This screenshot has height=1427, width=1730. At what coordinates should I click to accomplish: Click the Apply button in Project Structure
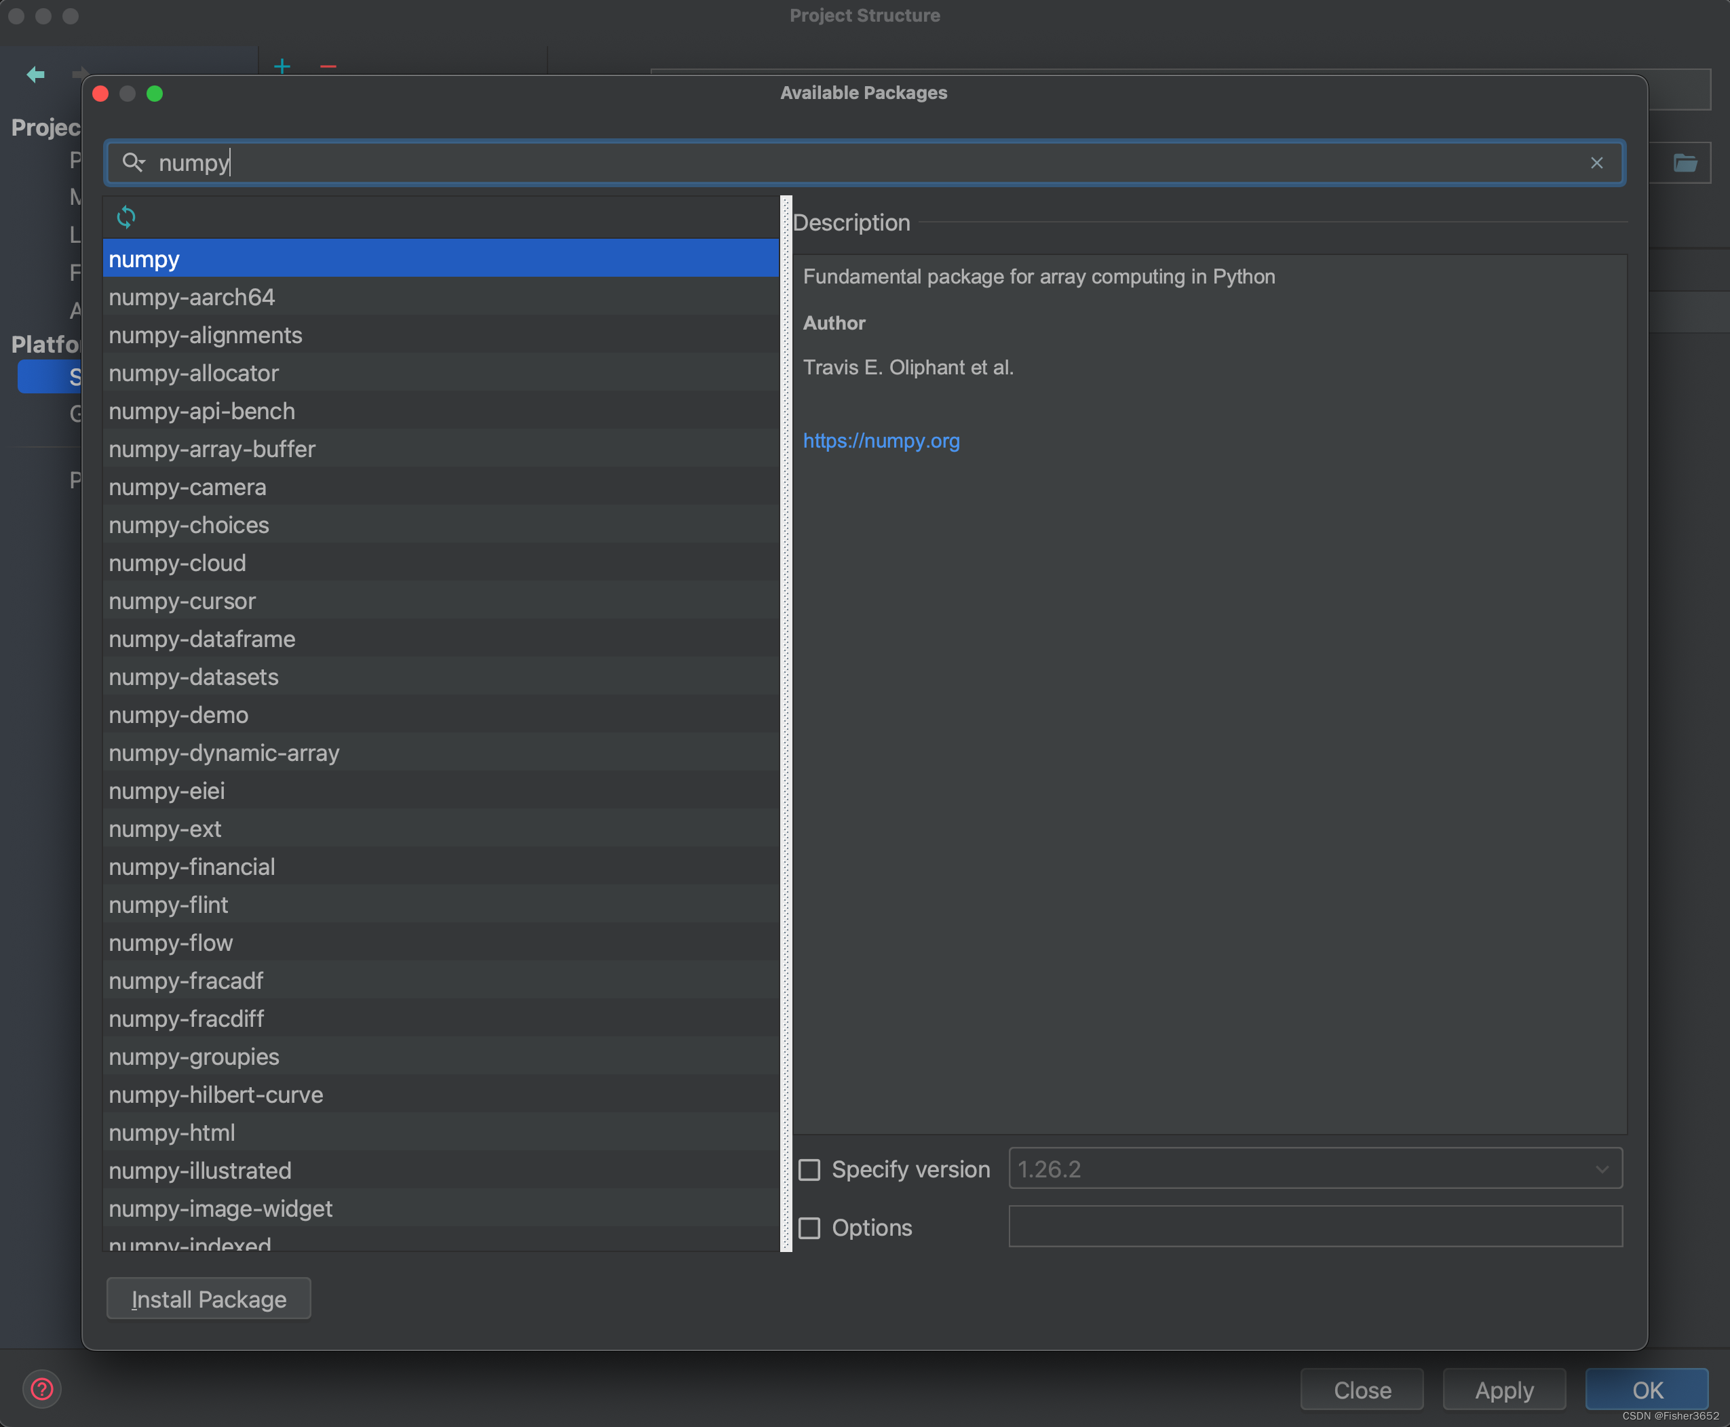(x=1504, y=1390)
